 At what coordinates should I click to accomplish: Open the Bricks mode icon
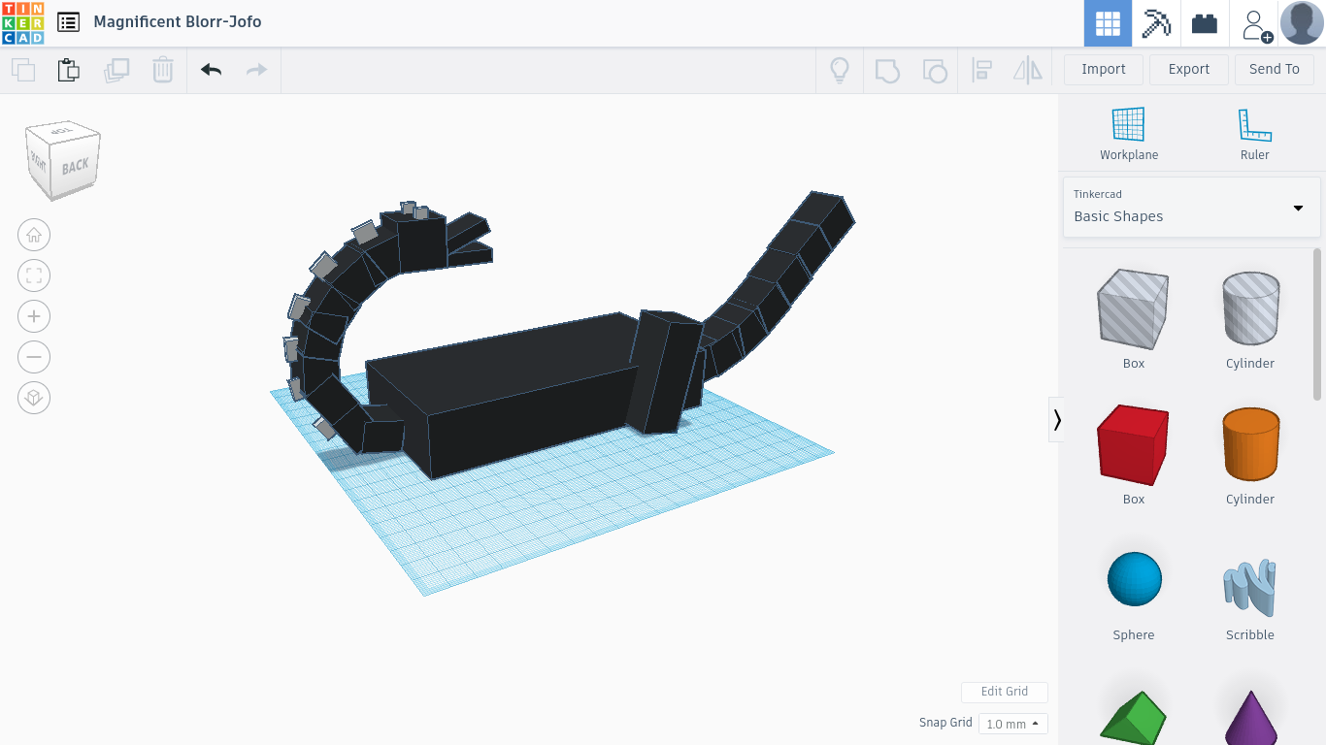tap(1205, 23)
